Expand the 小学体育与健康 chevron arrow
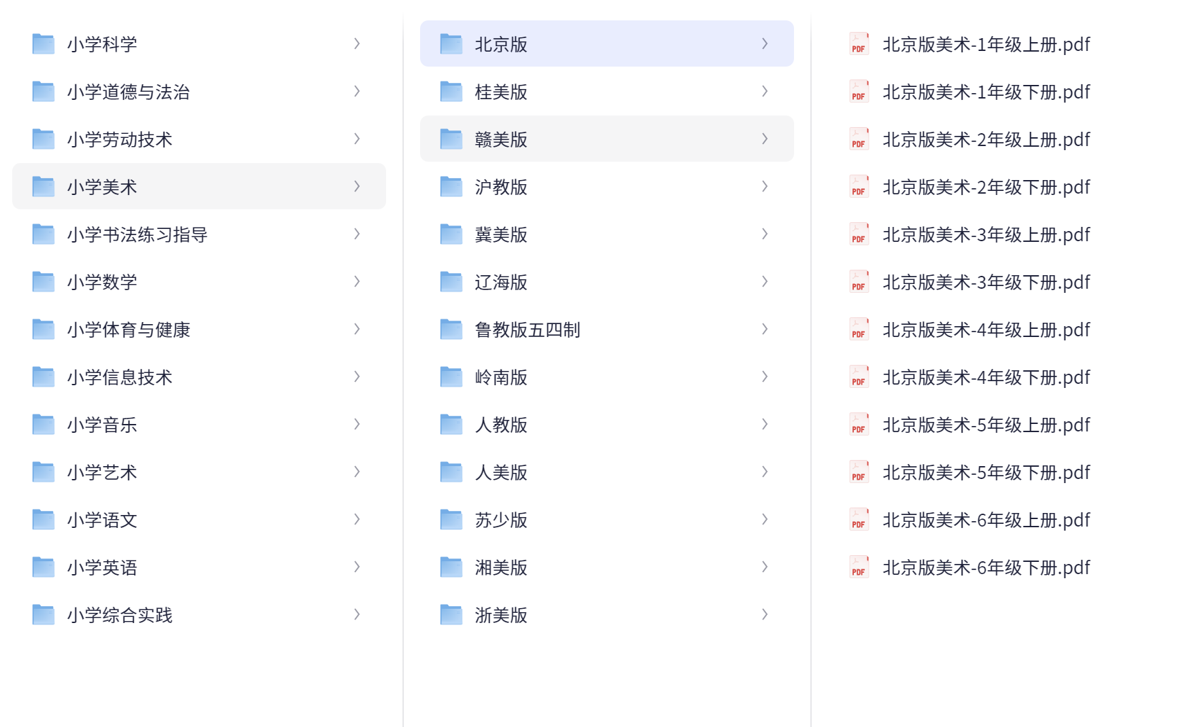The image size is (1189, 727). pos(357,329)
